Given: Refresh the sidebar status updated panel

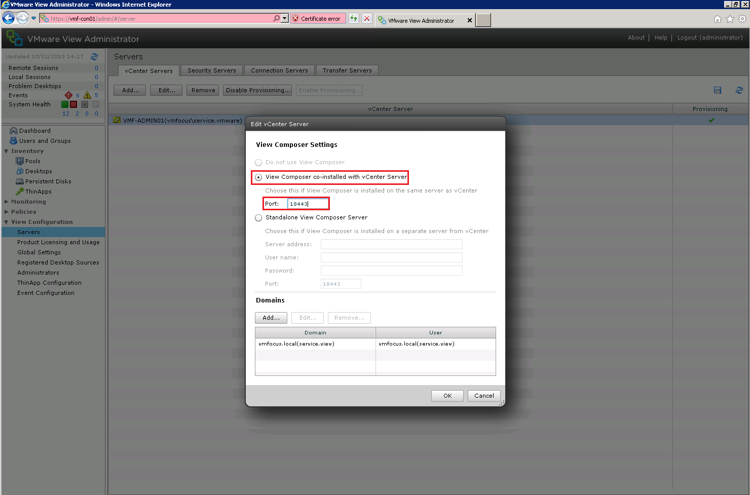Looking at the screenshot, I should [94, 57].
